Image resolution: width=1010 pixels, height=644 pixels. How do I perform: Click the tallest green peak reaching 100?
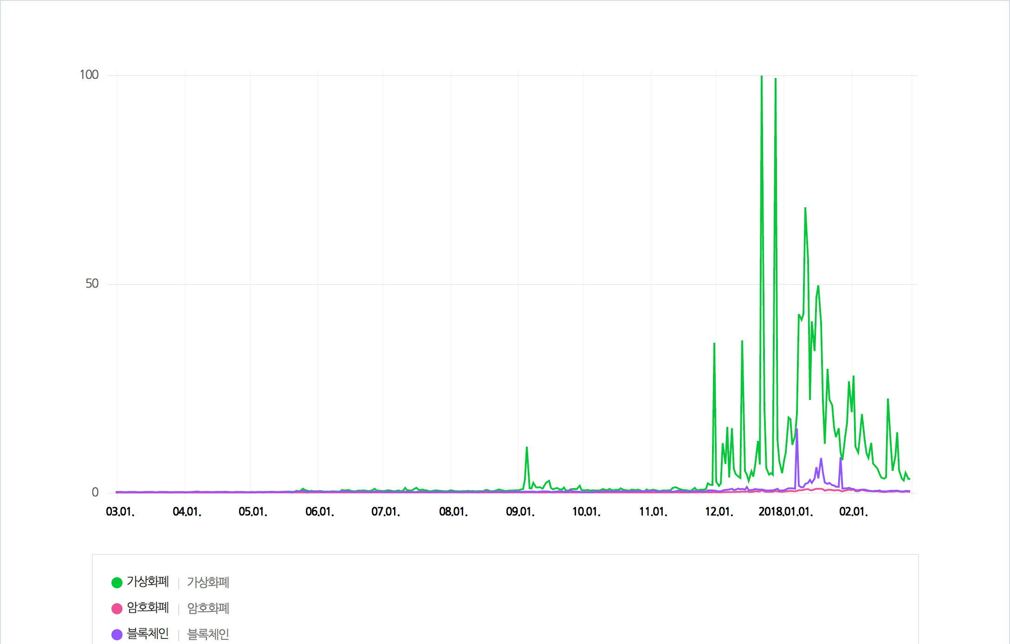762,76
